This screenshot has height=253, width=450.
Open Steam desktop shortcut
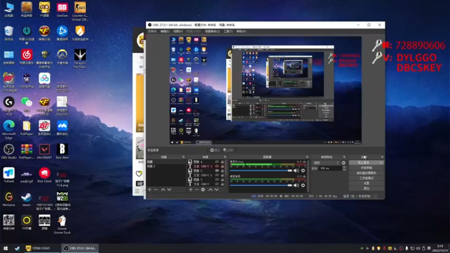point(26,199)
